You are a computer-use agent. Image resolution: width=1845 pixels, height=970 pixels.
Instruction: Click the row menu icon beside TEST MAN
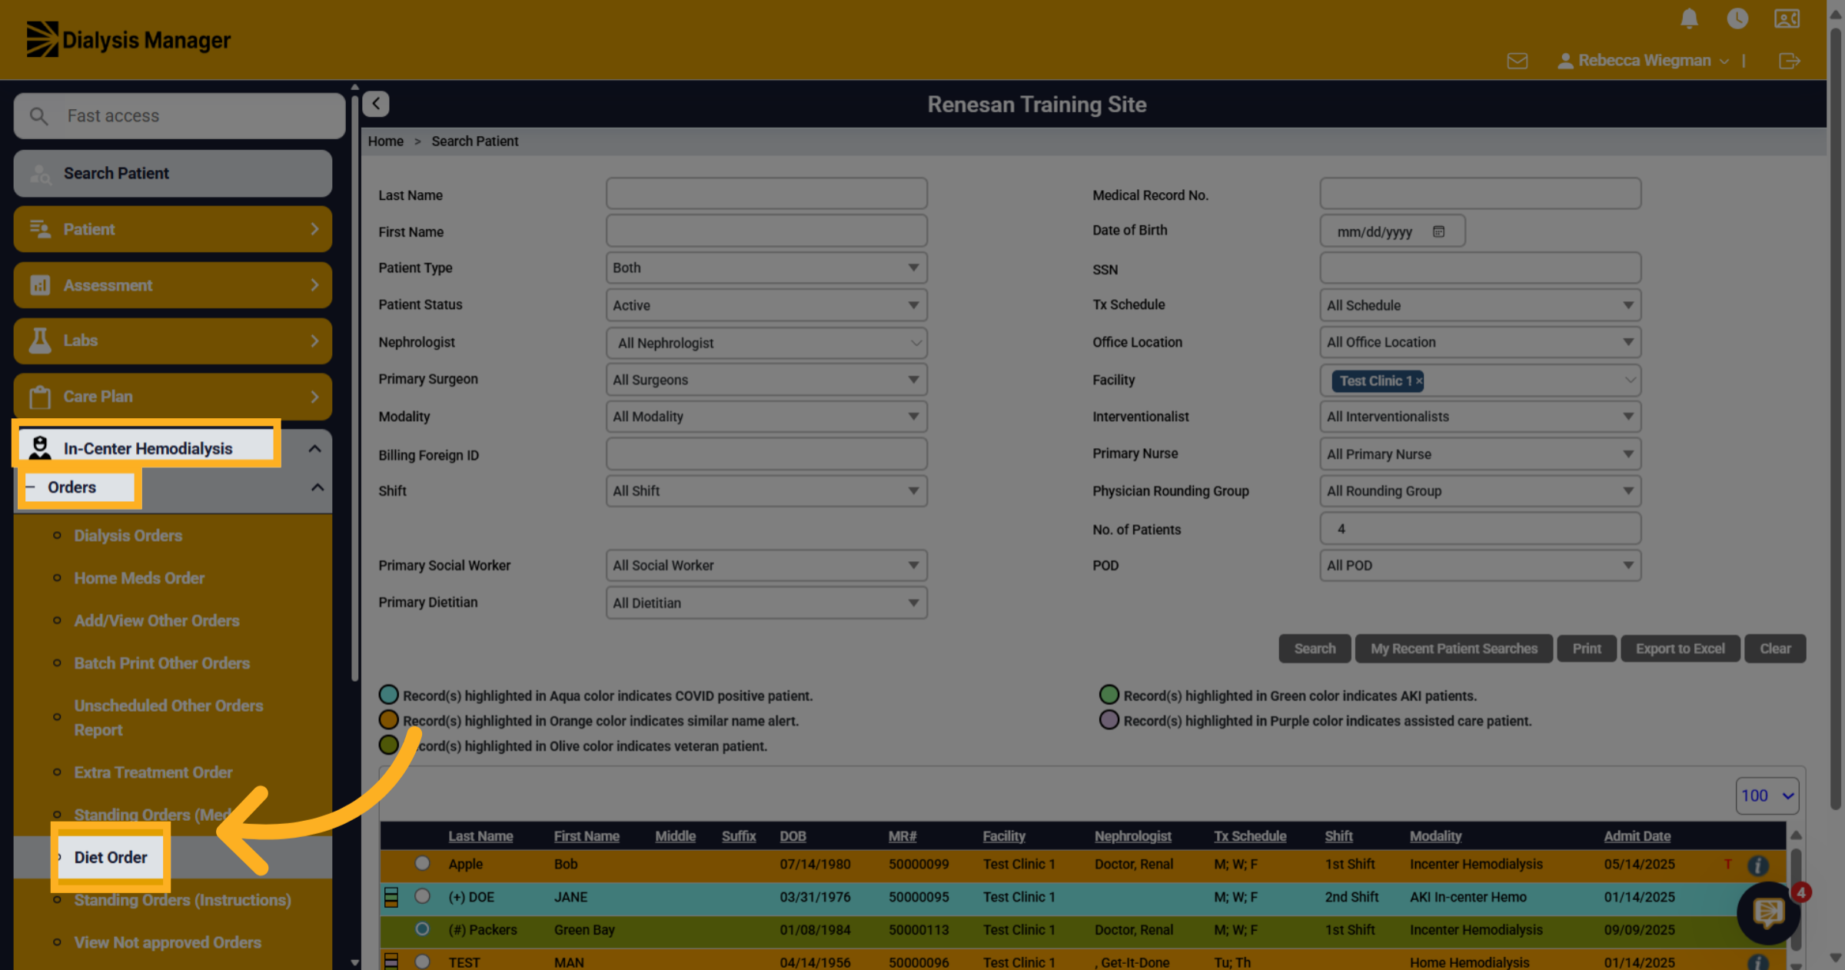point(391,961)
